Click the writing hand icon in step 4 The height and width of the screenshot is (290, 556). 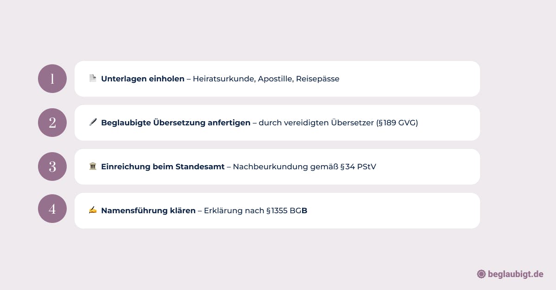tap(93, 210)
